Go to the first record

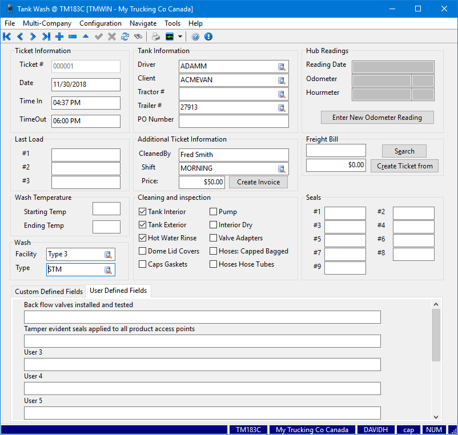7,37
